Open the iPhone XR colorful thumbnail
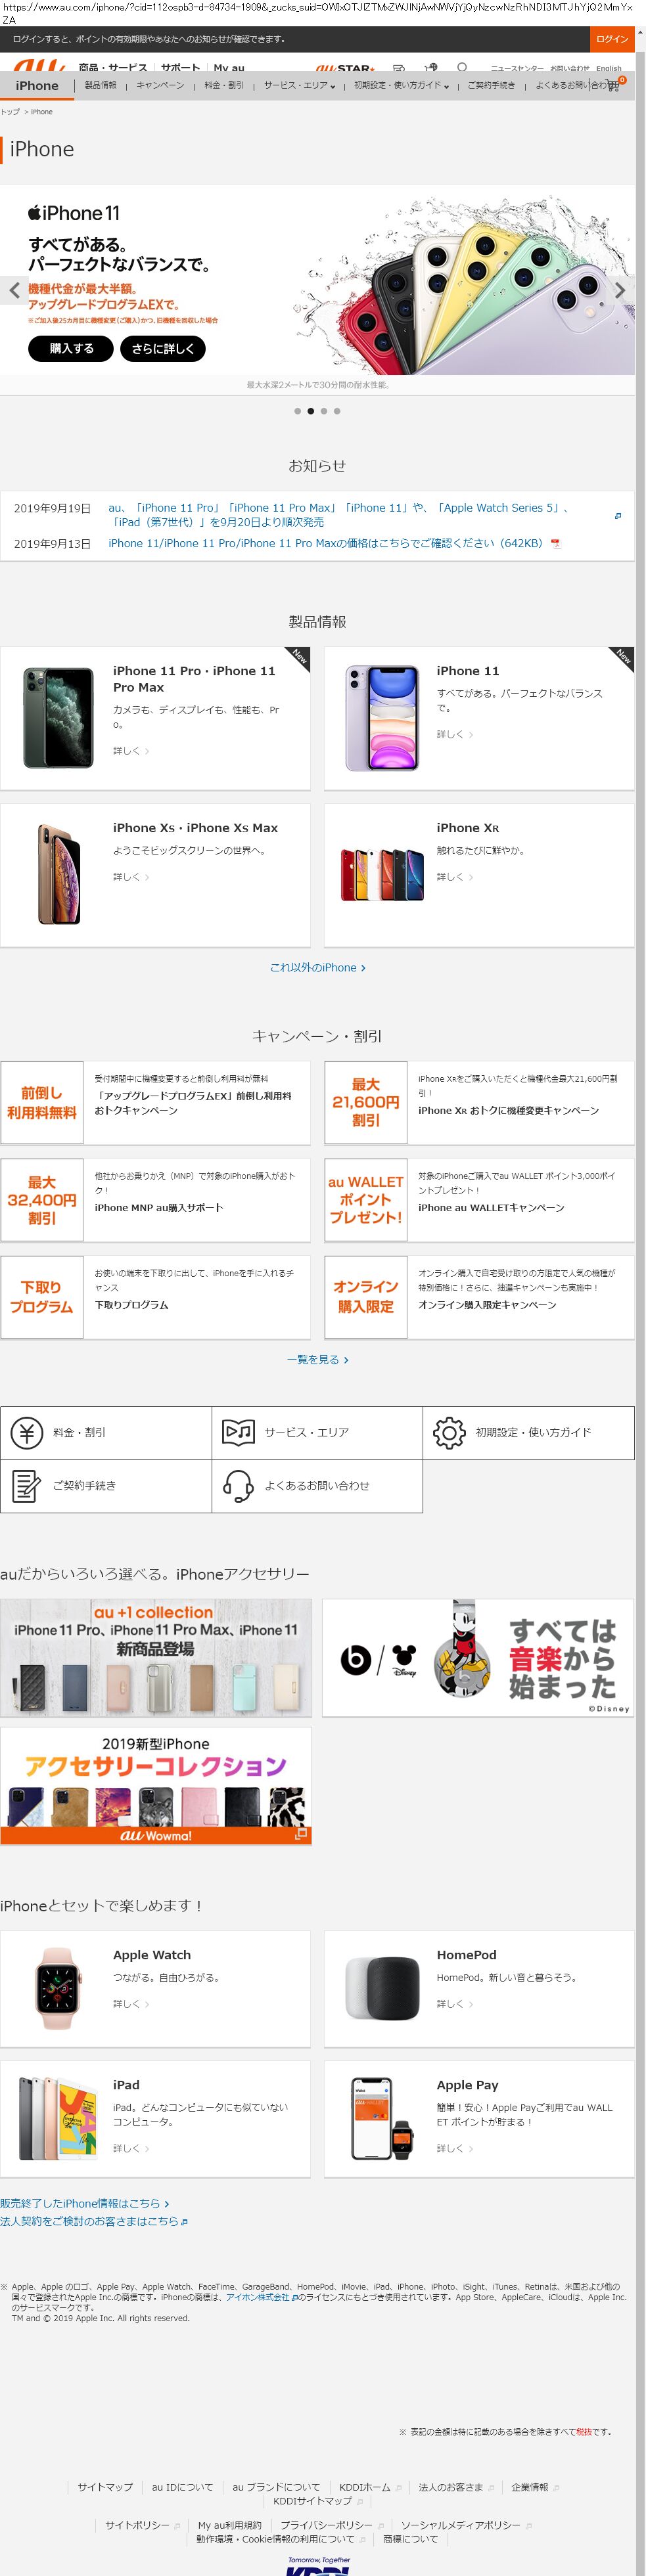 tap(382, 875)
